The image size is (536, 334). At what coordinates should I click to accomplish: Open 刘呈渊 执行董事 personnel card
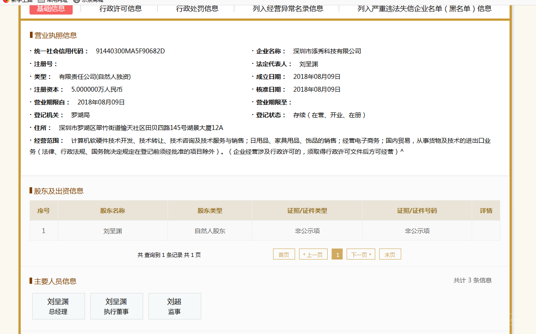117,306
